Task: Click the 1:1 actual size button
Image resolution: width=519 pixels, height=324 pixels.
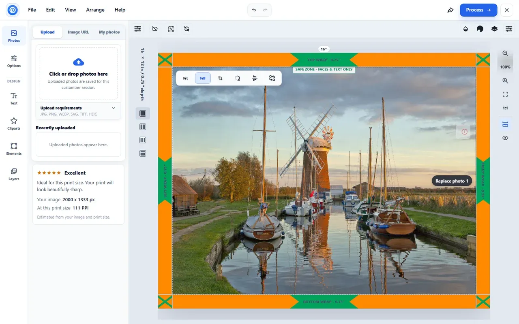Action: click(505, 108)
